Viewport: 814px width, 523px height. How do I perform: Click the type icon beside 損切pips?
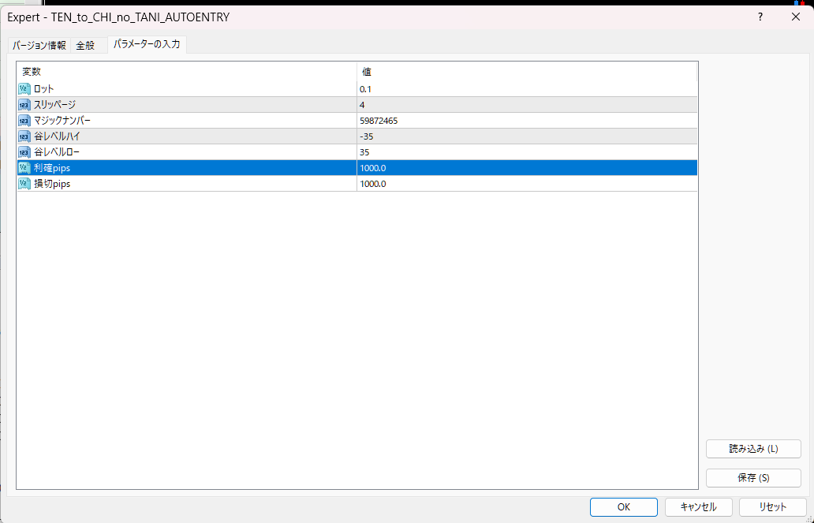pos(24,184)
